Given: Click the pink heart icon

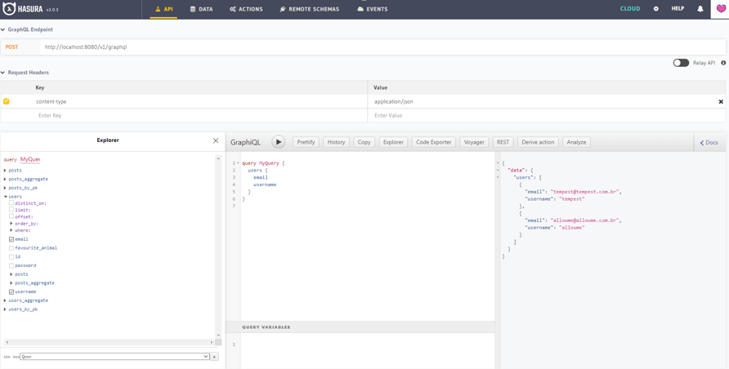Looking at the screenshot, I should point(720,9).
